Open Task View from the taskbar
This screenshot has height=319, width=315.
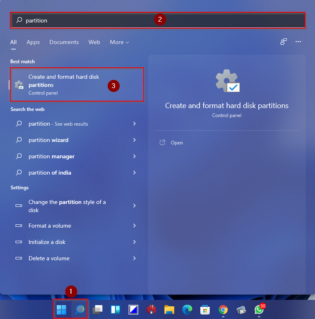(98, 310)
